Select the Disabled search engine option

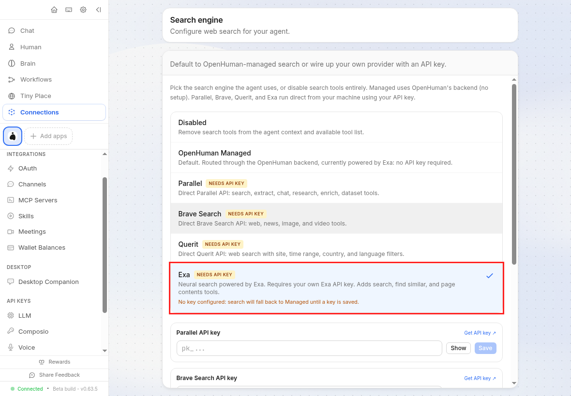tap(336, 127)
